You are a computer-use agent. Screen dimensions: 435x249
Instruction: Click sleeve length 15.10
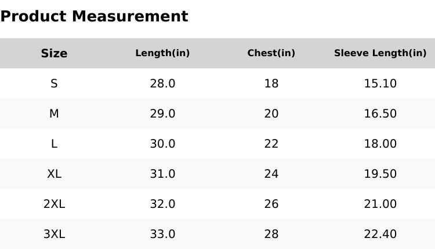(380, 83)
